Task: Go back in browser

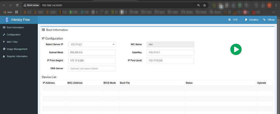Action: click(4, 5)
